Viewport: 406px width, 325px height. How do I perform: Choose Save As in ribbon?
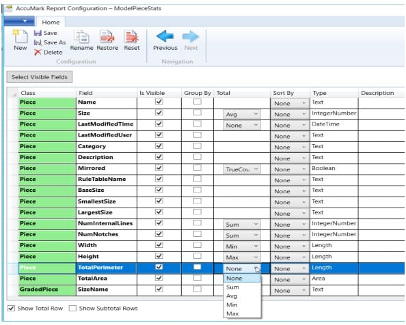click(50, 42)
